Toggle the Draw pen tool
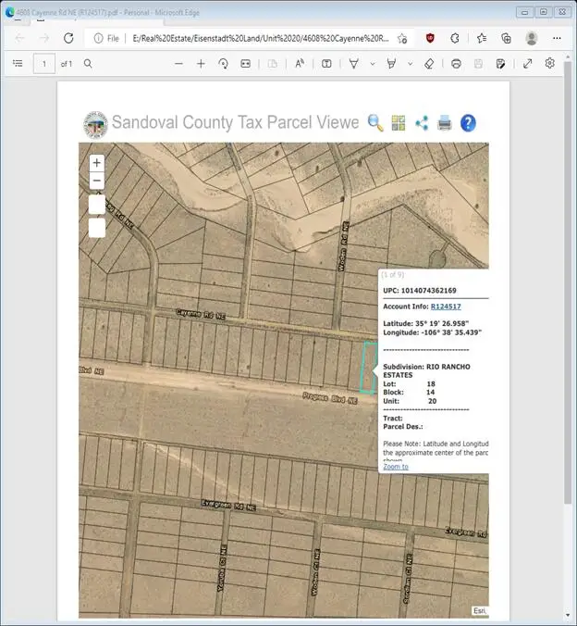The height and width of the screenshot is (626, 577). [x=354, y=64]
